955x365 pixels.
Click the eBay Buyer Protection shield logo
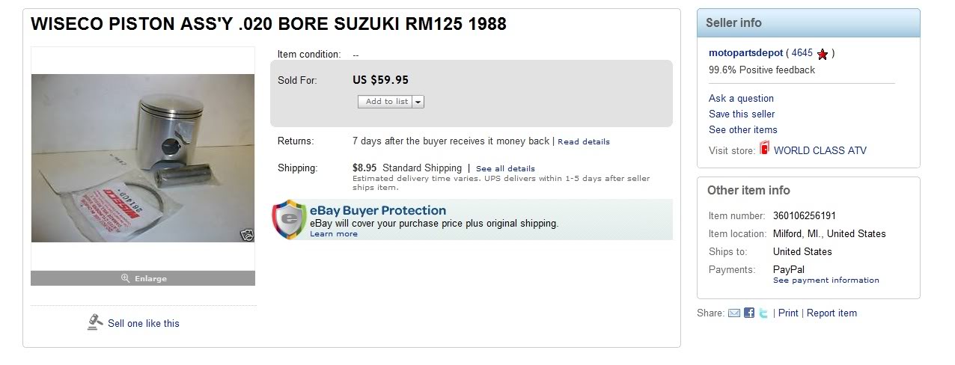coord(288,219)
